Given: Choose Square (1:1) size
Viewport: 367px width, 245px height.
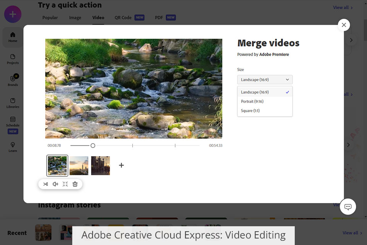Looking at the screenshot, I should (x=265, y=111).
